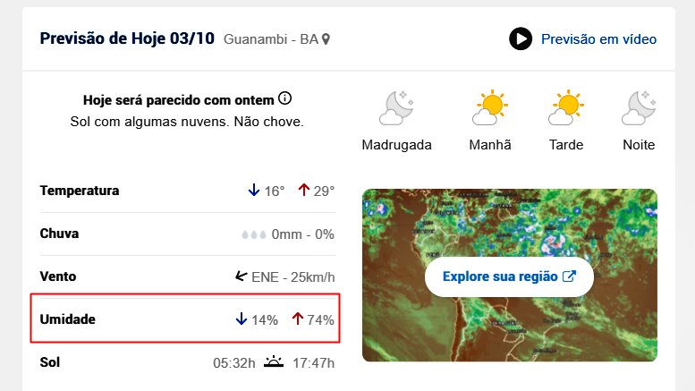Click the sunrise icon in the Sol row
695x391 pixels.
[x=274, y=361]
